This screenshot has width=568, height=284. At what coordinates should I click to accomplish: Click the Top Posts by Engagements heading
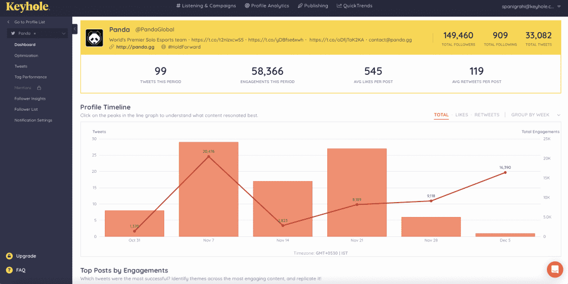124,270
